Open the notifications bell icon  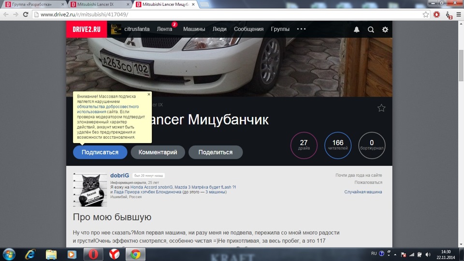point(357,29)
